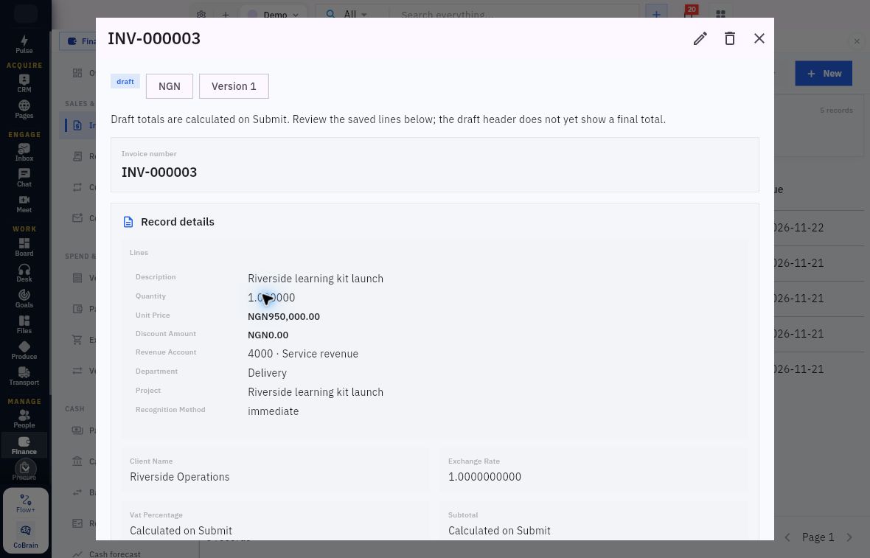The image size is (870, 558).
Task: Click the Riverside Operations client name
Action: pos(180,477)
